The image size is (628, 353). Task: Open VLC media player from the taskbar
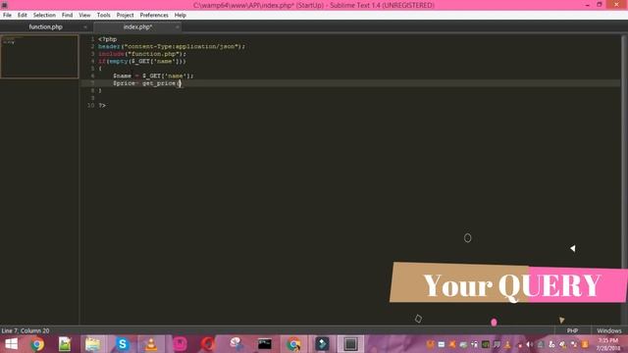(151, 344)
